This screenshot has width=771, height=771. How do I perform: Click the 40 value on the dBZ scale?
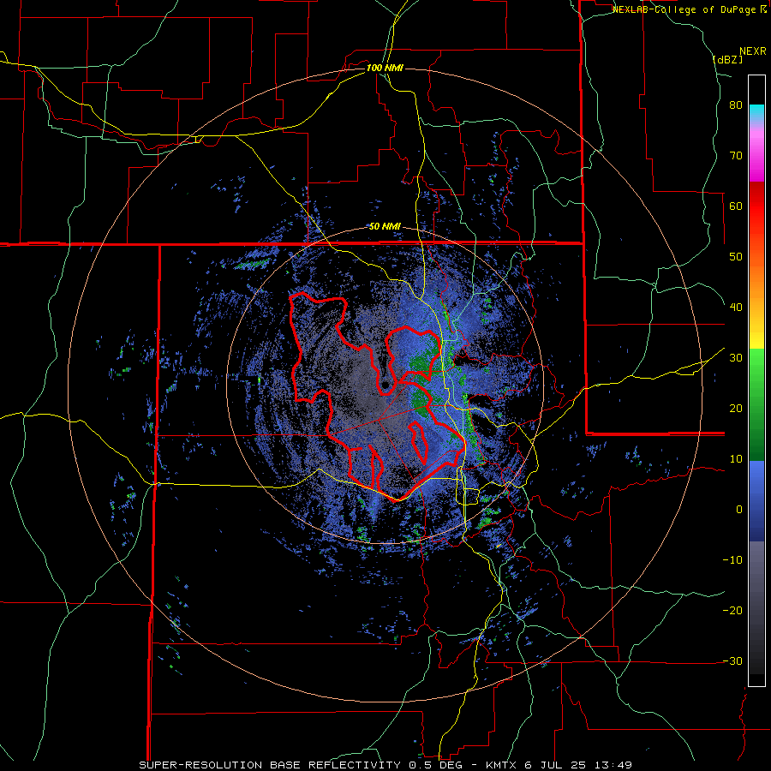click(x=736, y=308)
